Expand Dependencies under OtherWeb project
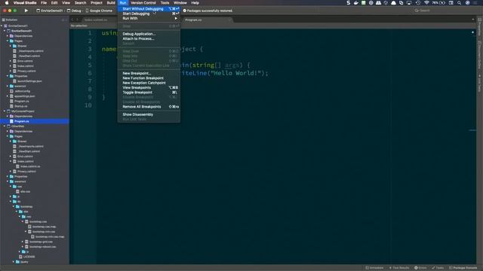The image size is (483, 271). coord(8,131)
